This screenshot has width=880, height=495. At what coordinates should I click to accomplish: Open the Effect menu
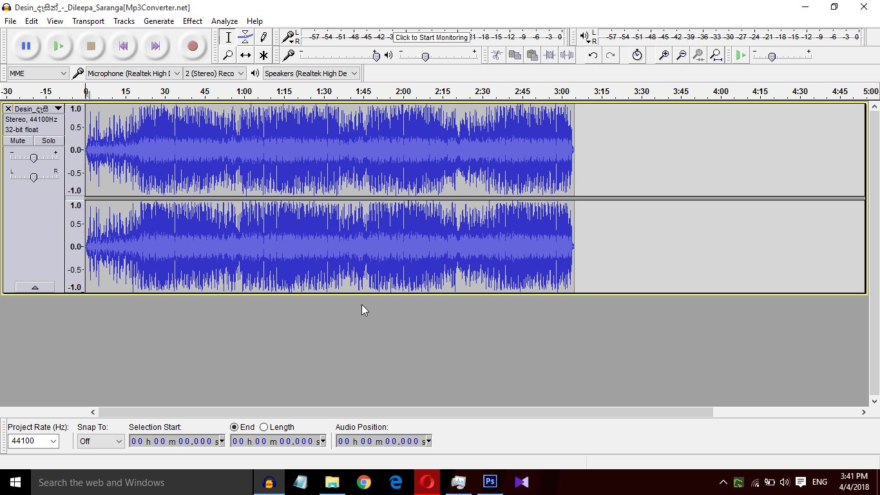click(x=192, y=21)
